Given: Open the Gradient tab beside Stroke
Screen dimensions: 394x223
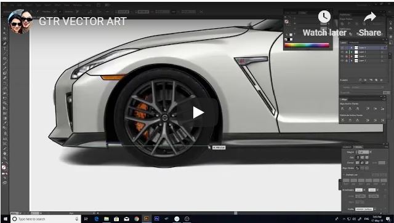Looking at the screenshot, I should (347, 147).
